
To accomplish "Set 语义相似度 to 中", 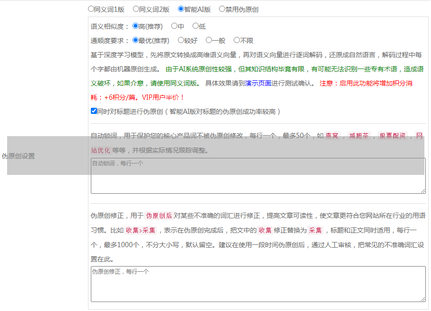I will click(x=174, y=26).
